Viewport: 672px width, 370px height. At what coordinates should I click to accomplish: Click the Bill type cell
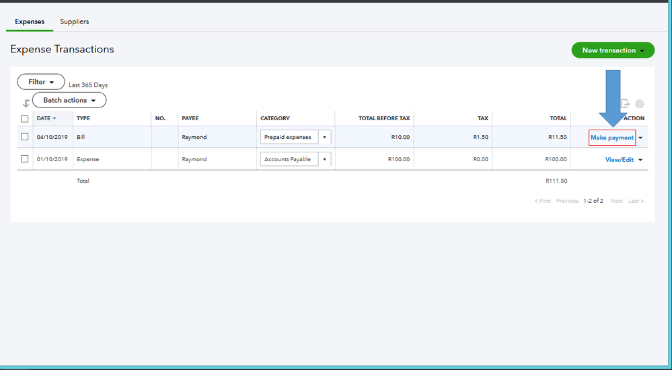[x=81, y=137]
